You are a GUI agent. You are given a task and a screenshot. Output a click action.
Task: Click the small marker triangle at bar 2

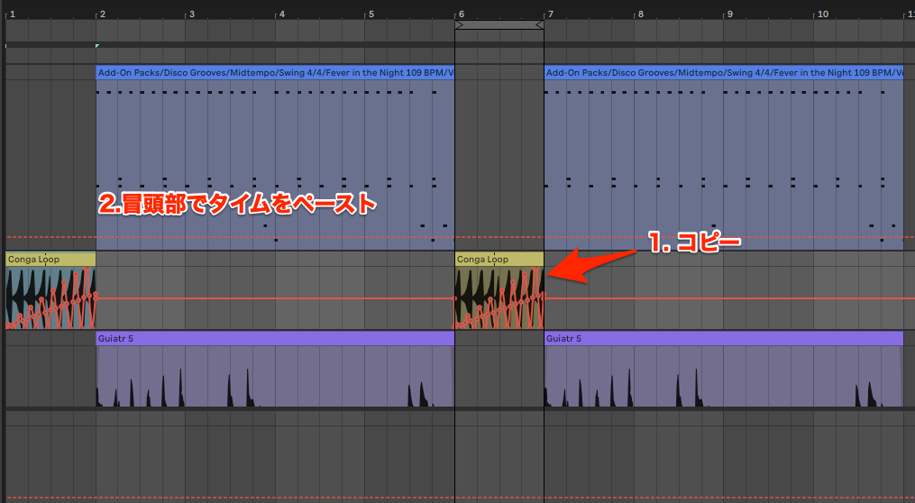click(x=97, y=45)
